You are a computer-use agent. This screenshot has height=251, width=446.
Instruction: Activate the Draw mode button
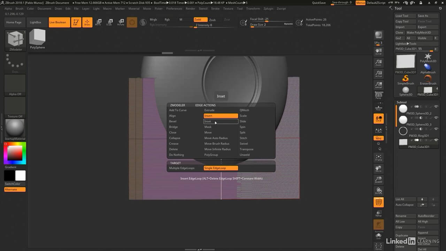pyautogui.click(x=87, y=22)
